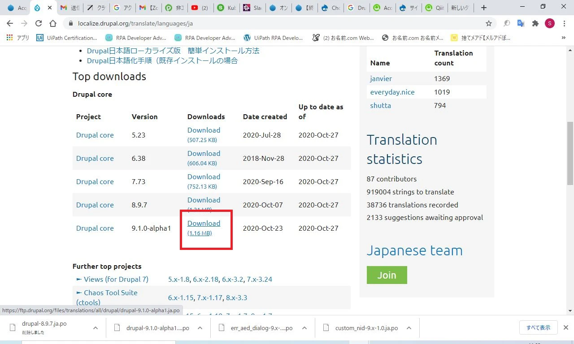Click すべて表示 to show all downloads
Image resolution: width=574 pixels, height=344 pixels.
tap(538, 328)
